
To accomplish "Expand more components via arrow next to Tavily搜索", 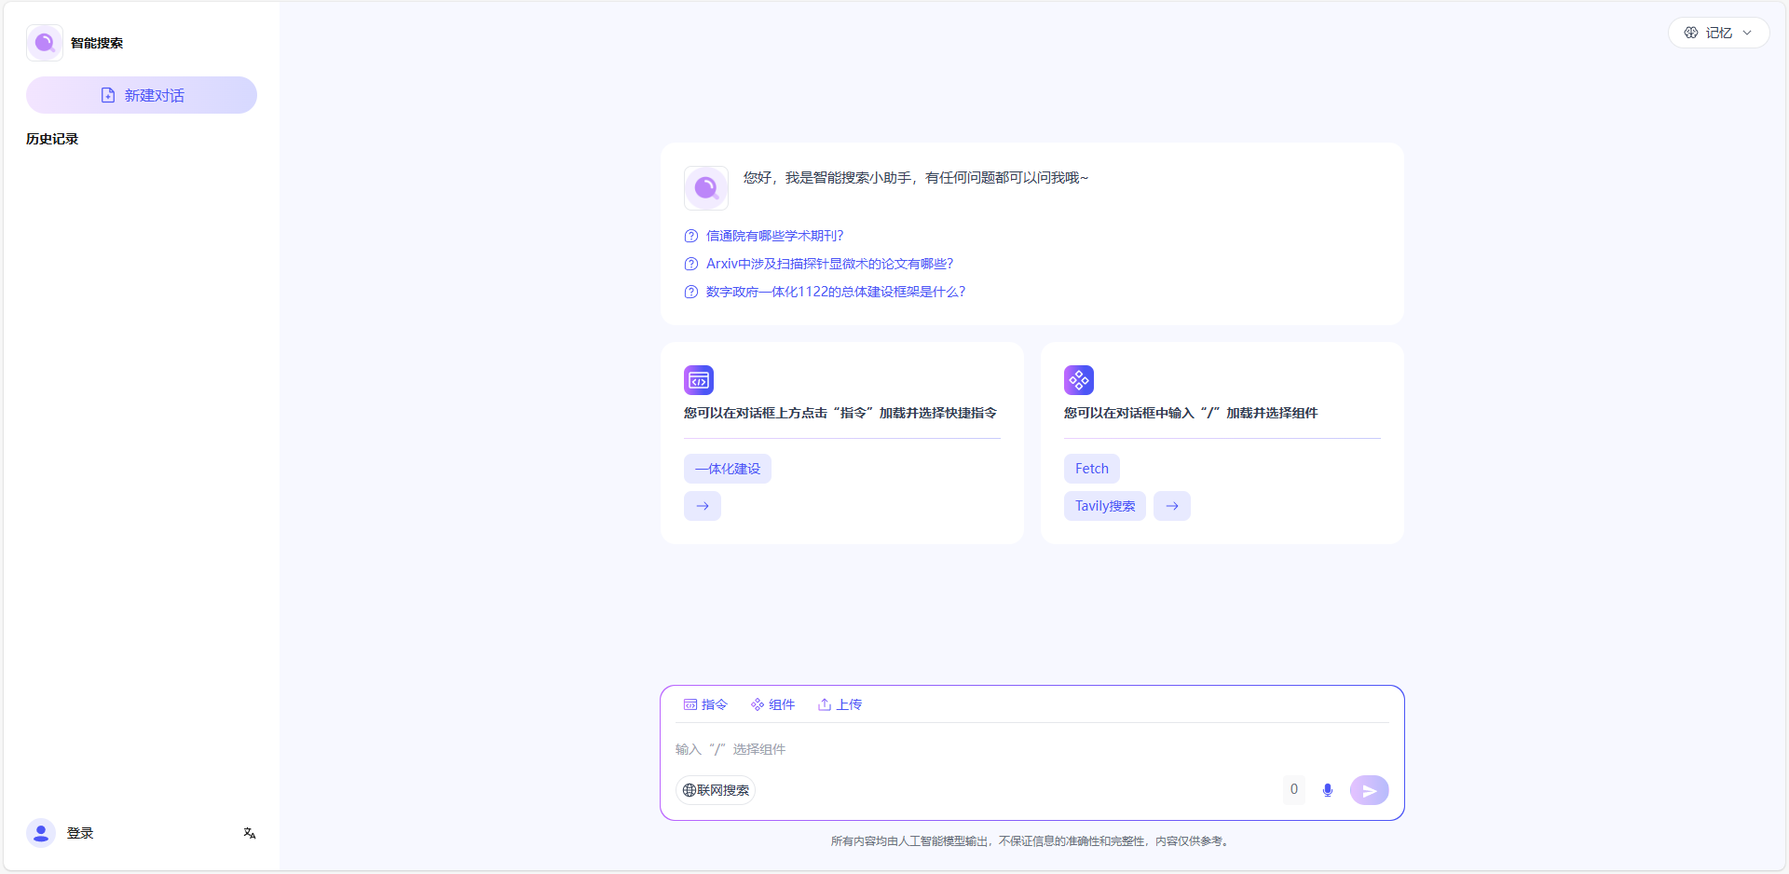I will click(x=1171, y=506).
